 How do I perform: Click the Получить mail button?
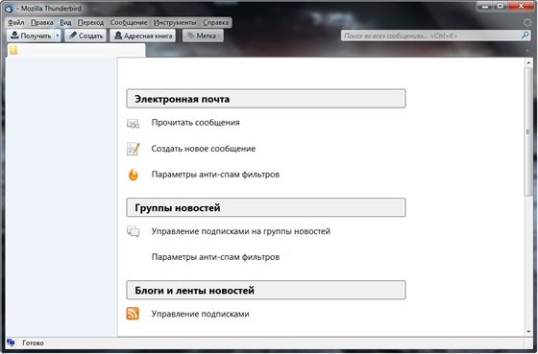31,35
